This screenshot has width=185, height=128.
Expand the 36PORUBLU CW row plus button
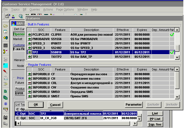pos(30,87)
